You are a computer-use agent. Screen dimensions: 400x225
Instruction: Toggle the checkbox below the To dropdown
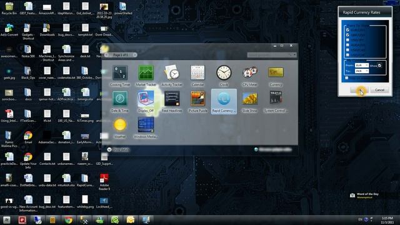pyautogui.click(x=346, y=77)
